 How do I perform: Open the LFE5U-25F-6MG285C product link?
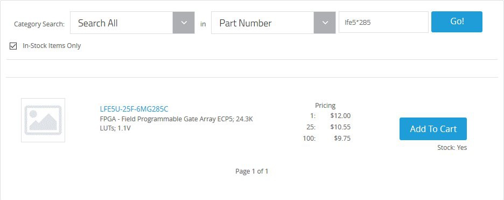point(134,109)
